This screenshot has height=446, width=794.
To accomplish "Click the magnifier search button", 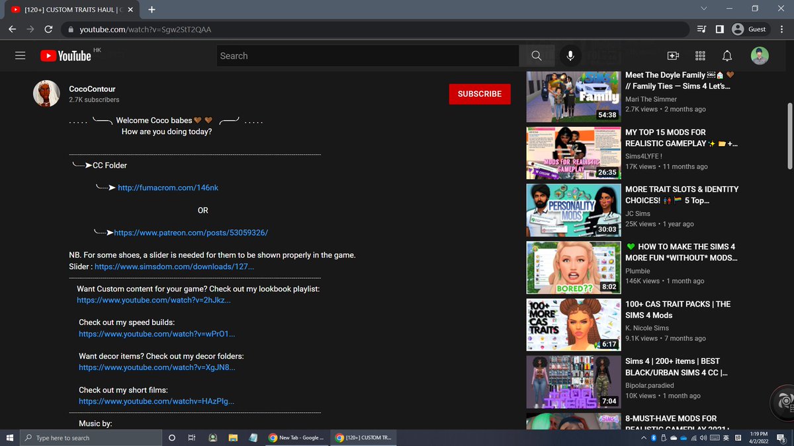I will tap(537, 56).
